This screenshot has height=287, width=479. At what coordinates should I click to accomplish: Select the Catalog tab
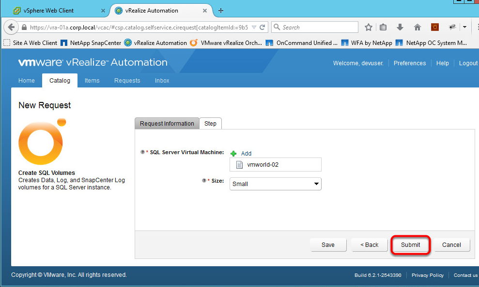point(60,80)
